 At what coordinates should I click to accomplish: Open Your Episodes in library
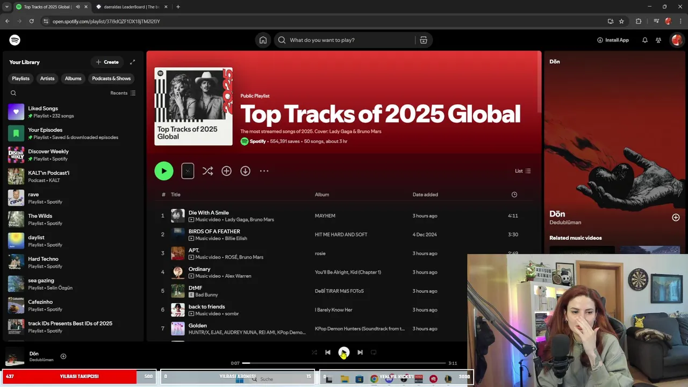point(73,133)
